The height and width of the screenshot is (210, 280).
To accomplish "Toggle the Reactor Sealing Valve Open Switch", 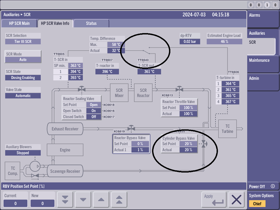I will (x=94, y=111).
